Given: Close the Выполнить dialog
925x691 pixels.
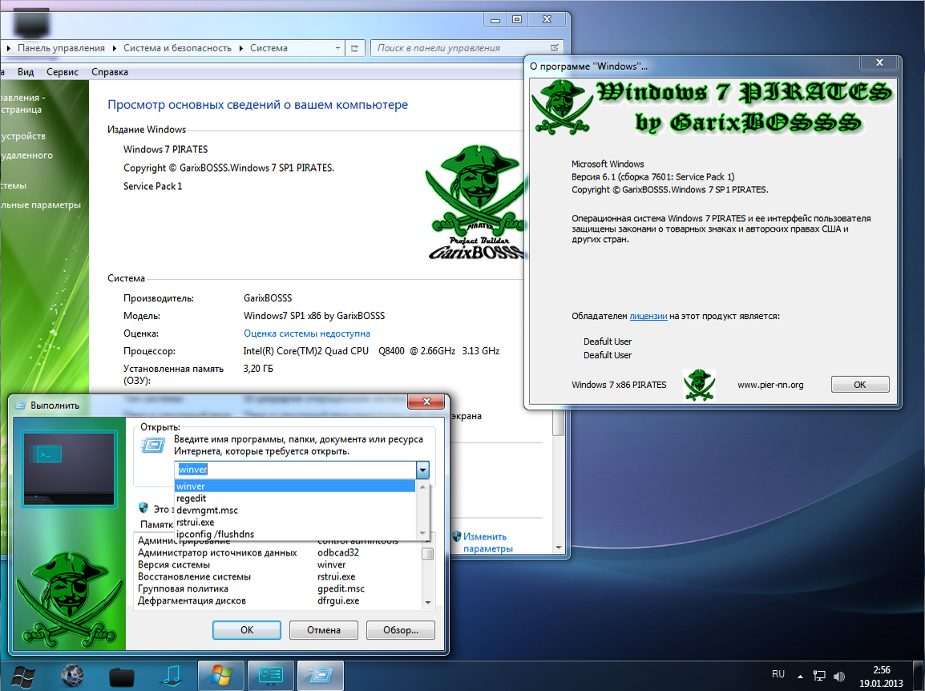Looking at the screenshot, I should pyautogui.click(x=426, y=402).
